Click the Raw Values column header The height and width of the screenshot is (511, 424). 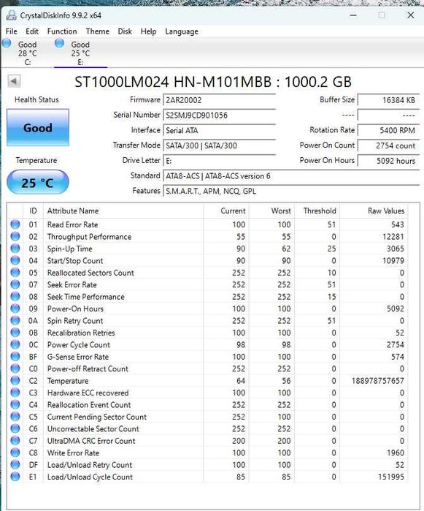374,211
